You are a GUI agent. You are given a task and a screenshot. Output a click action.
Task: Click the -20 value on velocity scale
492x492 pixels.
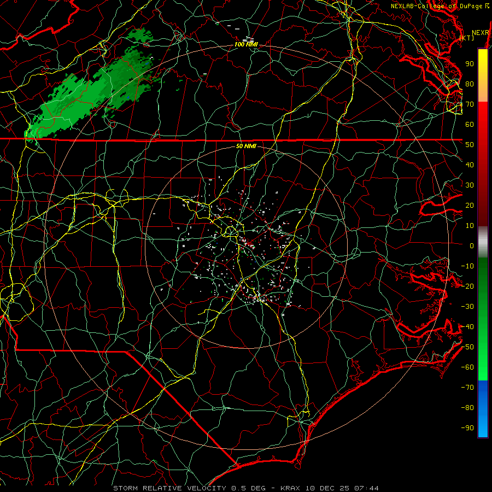point(467,286)
